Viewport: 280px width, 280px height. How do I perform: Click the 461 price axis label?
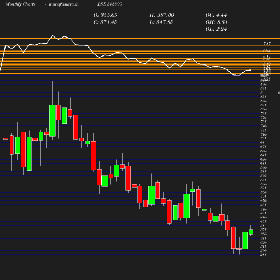263,205
